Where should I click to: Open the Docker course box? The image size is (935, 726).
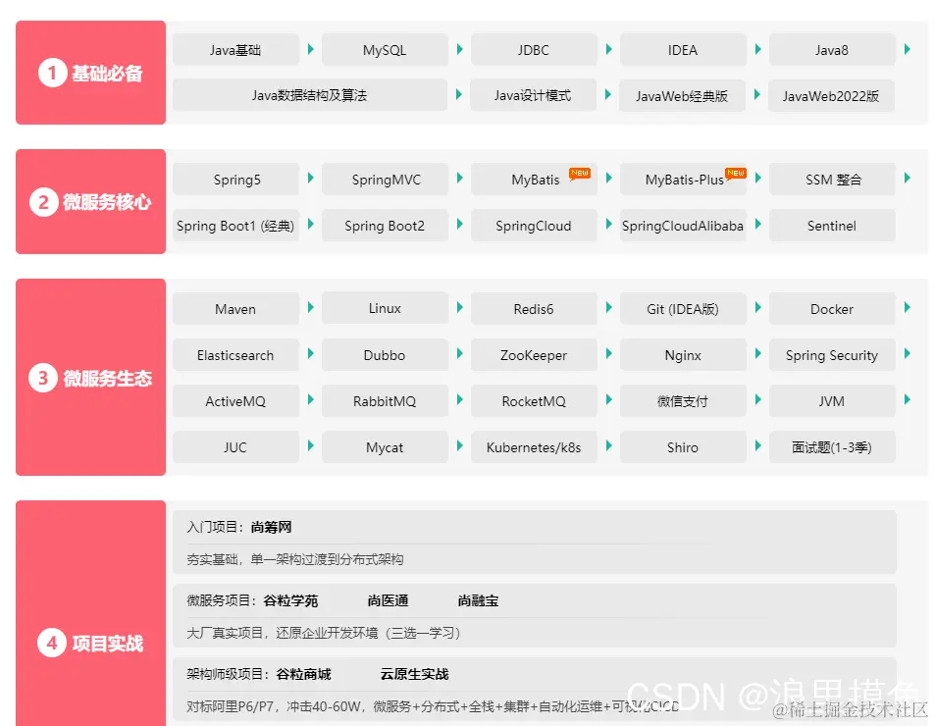coord(832,309)
